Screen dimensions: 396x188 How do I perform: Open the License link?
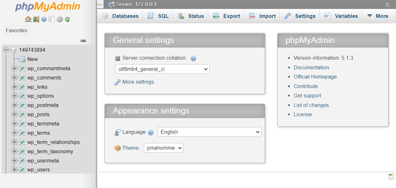[303, 114]
